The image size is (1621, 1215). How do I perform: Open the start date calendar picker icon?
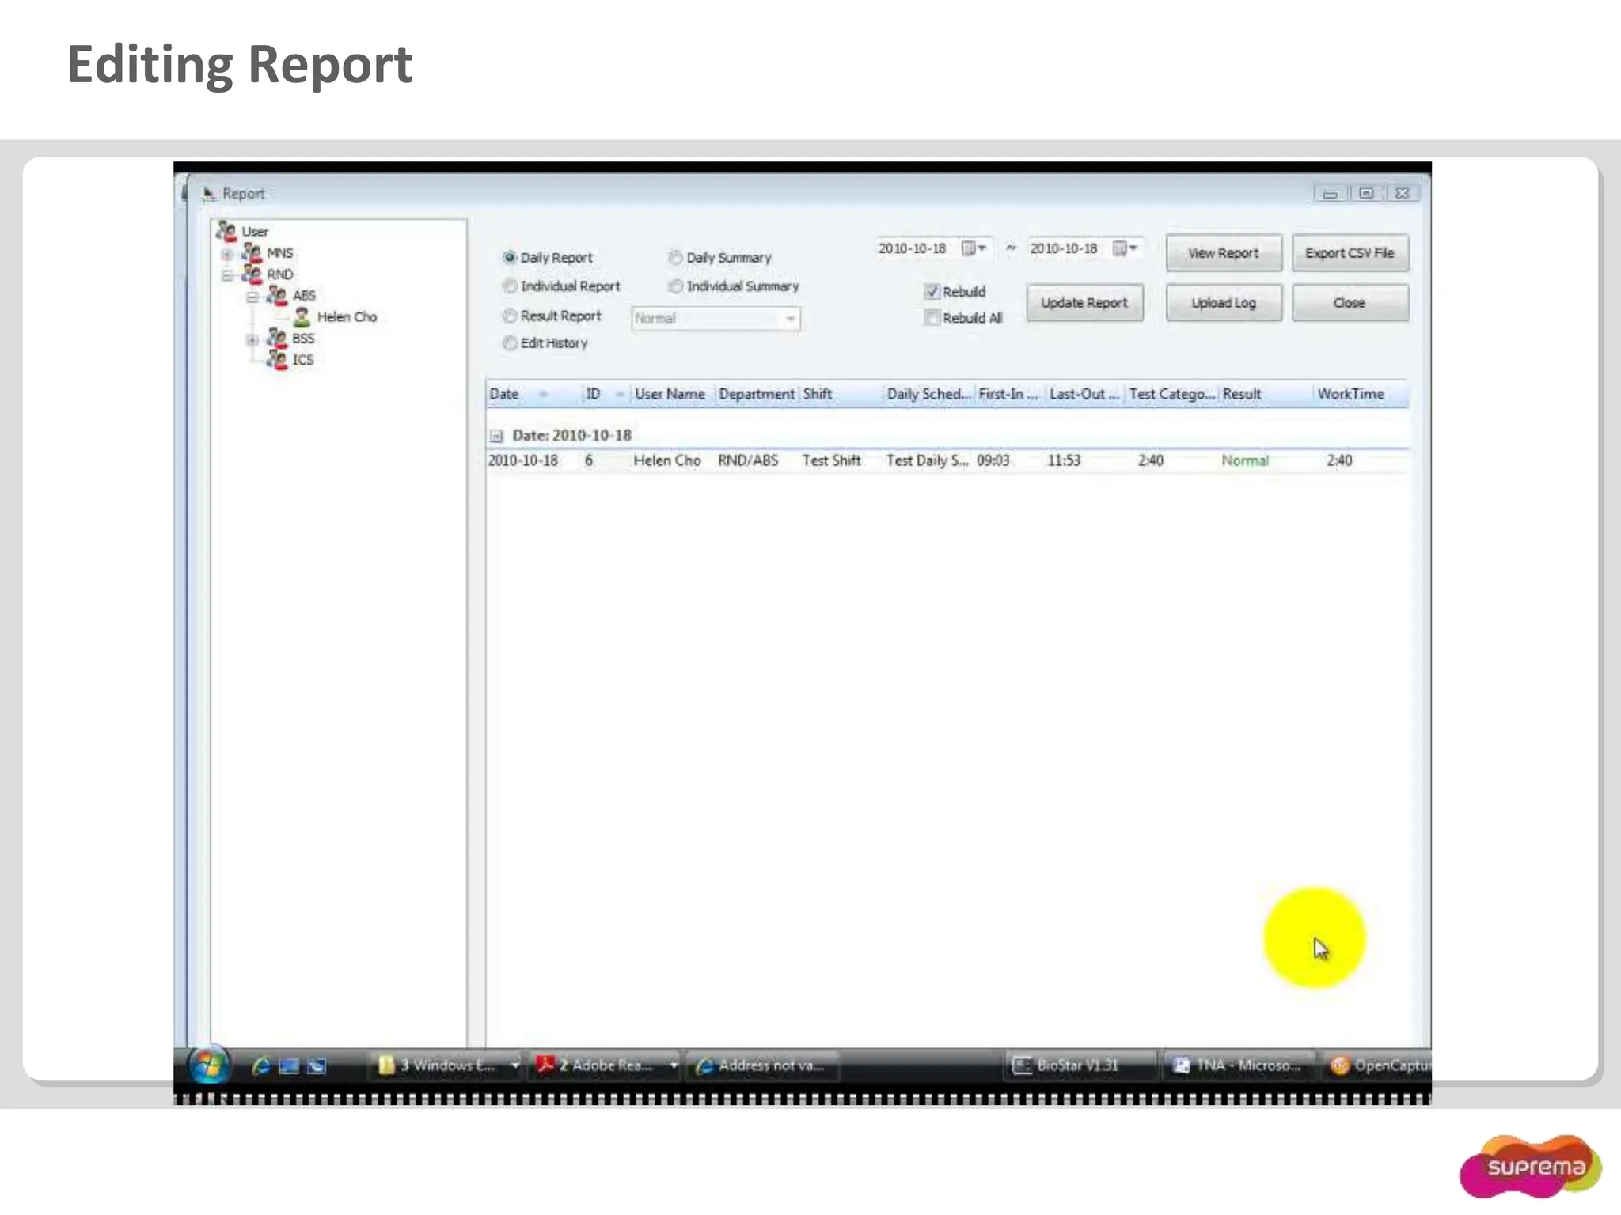[969, 248]
